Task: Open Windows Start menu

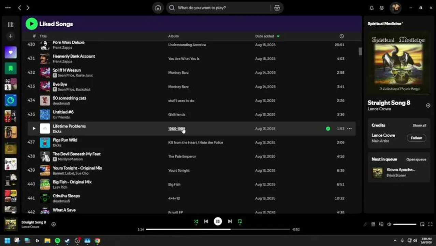Action: pyautogui.click(x=7, y=241)
